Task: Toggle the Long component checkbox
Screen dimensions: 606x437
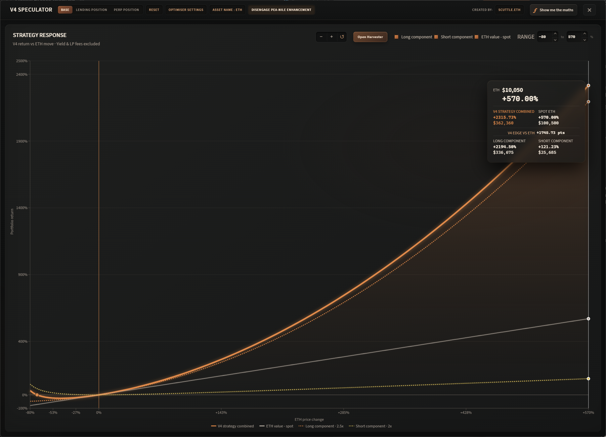Action: pos(396,37)
